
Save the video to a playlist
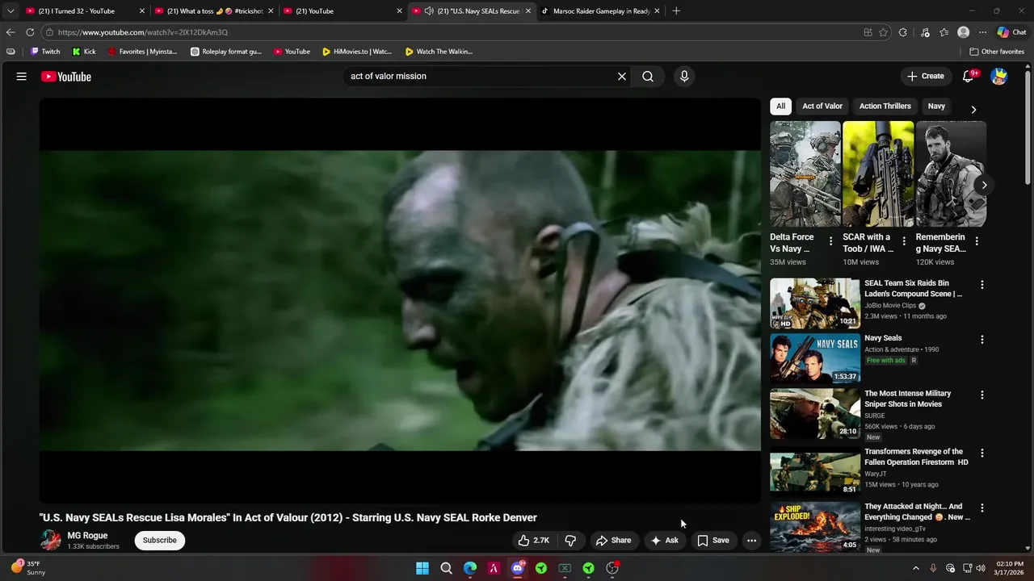[x=713, y=541]
